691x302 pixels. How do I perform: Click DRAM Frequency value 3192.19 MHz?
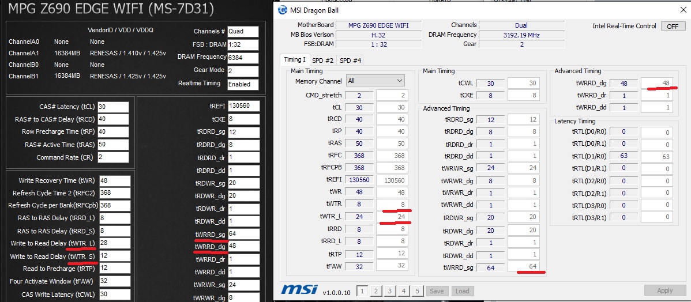pos(523,35)
